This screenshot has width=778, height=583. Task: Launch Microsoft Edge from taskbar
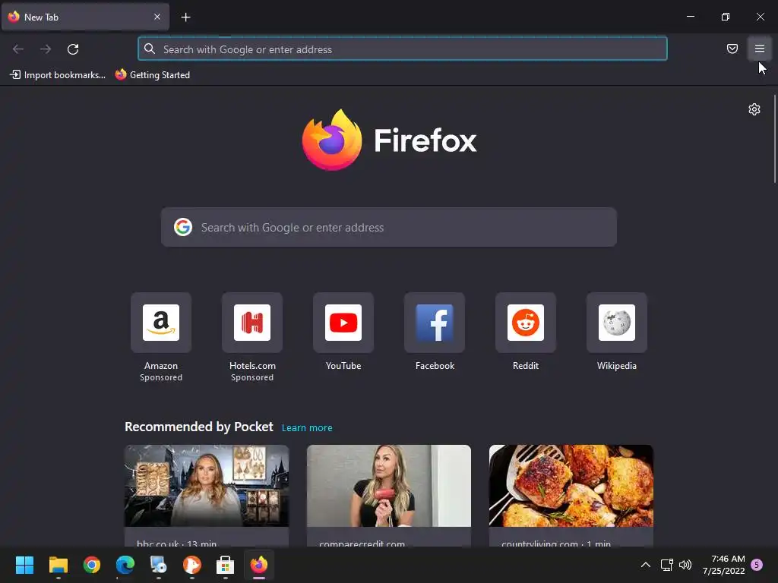125,565
